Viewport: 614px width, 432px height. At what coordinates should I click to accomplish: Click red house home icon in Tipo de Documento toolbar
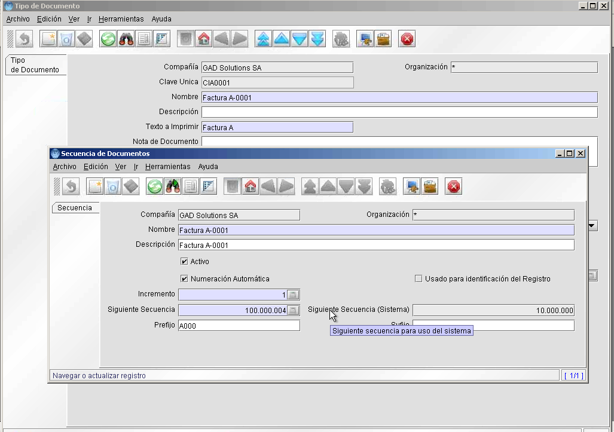point(204,39)
